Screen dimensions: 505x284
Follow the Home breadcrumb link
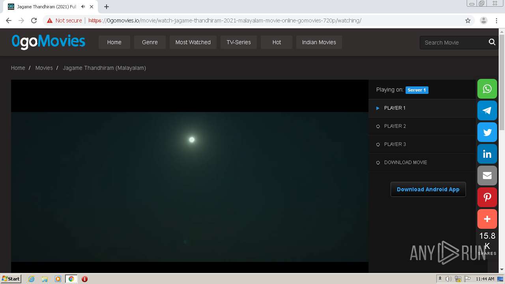pos(18,68)
